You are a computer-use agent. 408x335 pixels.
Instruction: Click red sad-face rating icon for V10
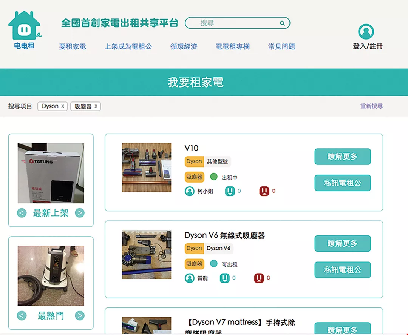pos(264,191)
